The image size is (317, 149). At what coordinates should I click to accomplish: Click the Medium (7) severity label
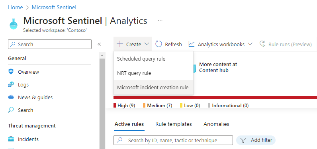160,106
